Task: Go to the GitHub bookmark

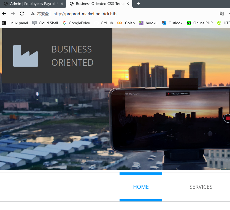Action: pos(104,23)
